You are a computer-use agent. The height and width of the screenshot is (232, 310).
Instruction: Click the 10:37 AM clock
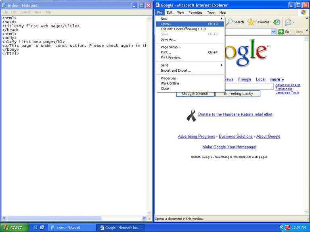(299, 228)
